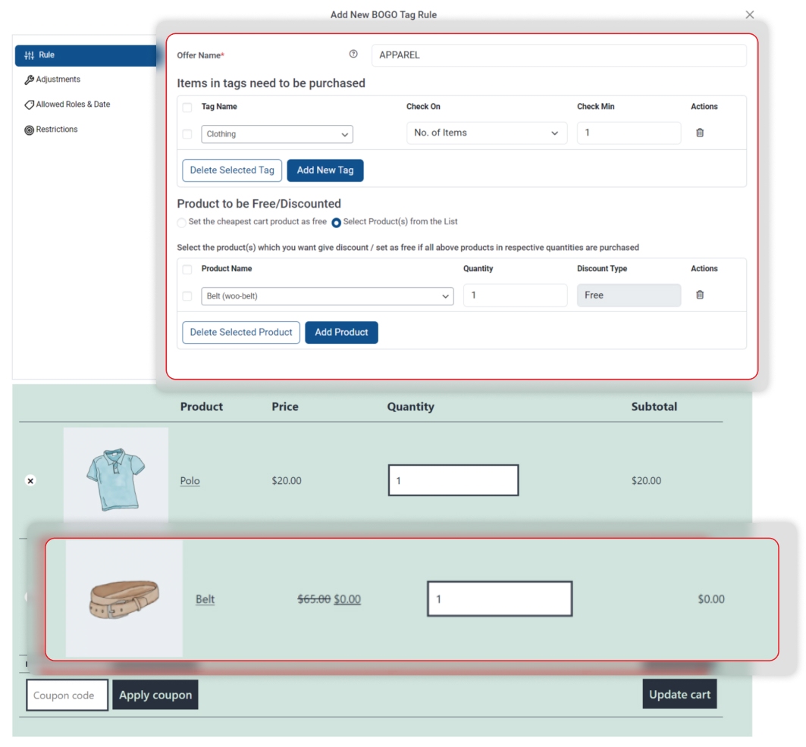Expand the Product Name dropdown for Belt
This screenshot has width=806, height=747.
326,295
